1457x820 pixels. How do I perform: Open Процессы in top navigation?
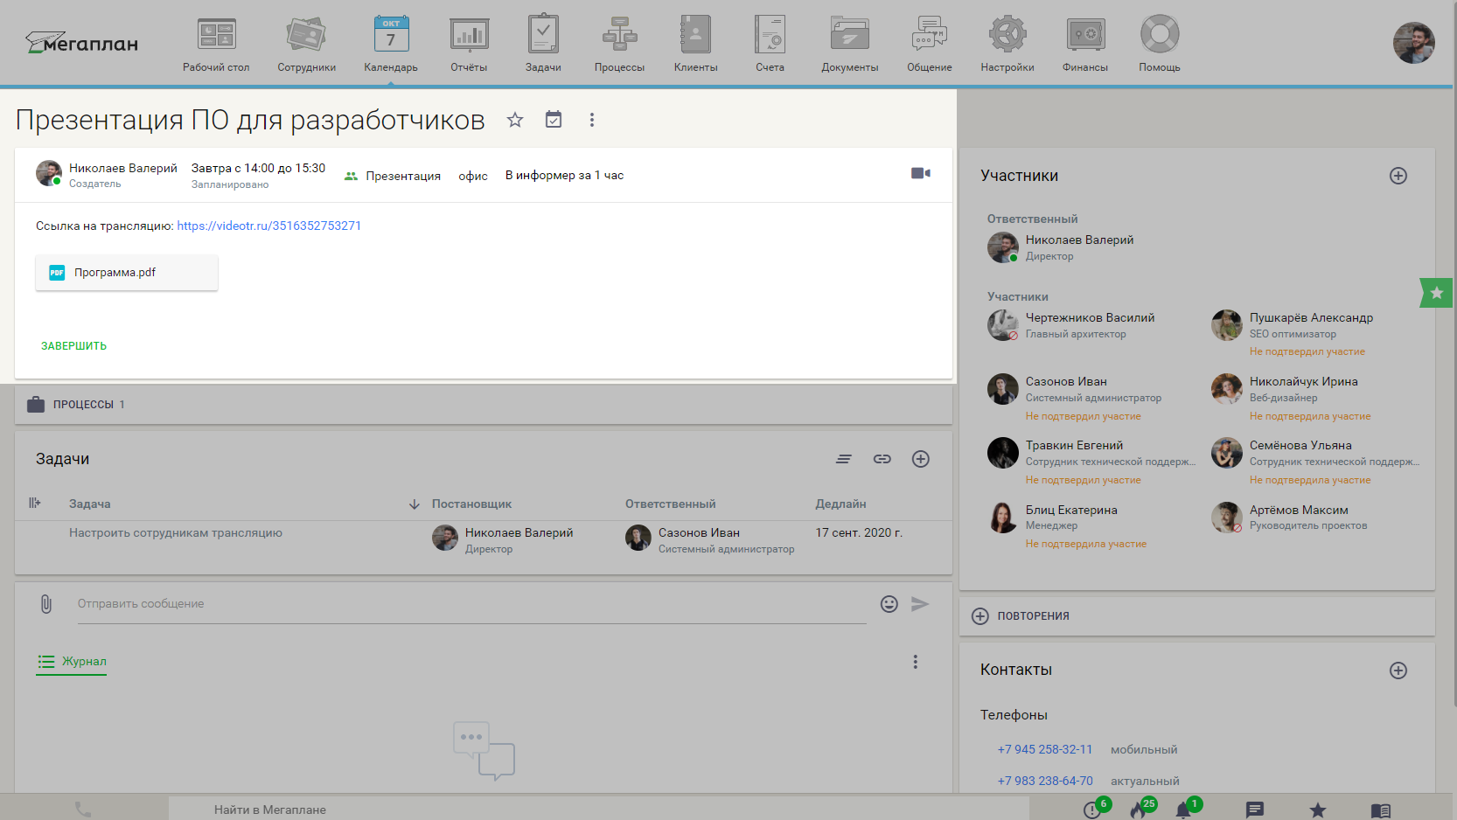click(x=619, y=44)
